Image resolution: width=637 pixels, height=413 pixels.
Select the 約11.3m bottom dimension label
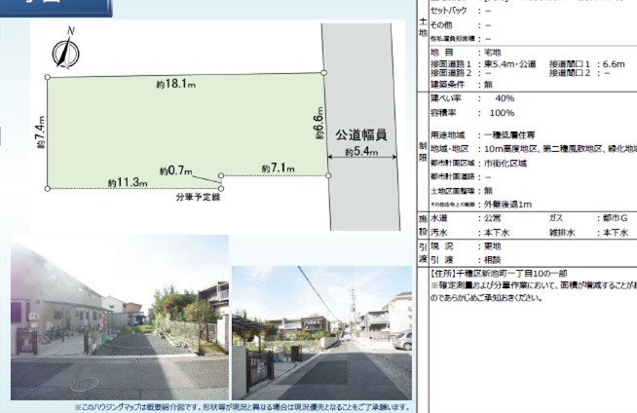(128, 182)
